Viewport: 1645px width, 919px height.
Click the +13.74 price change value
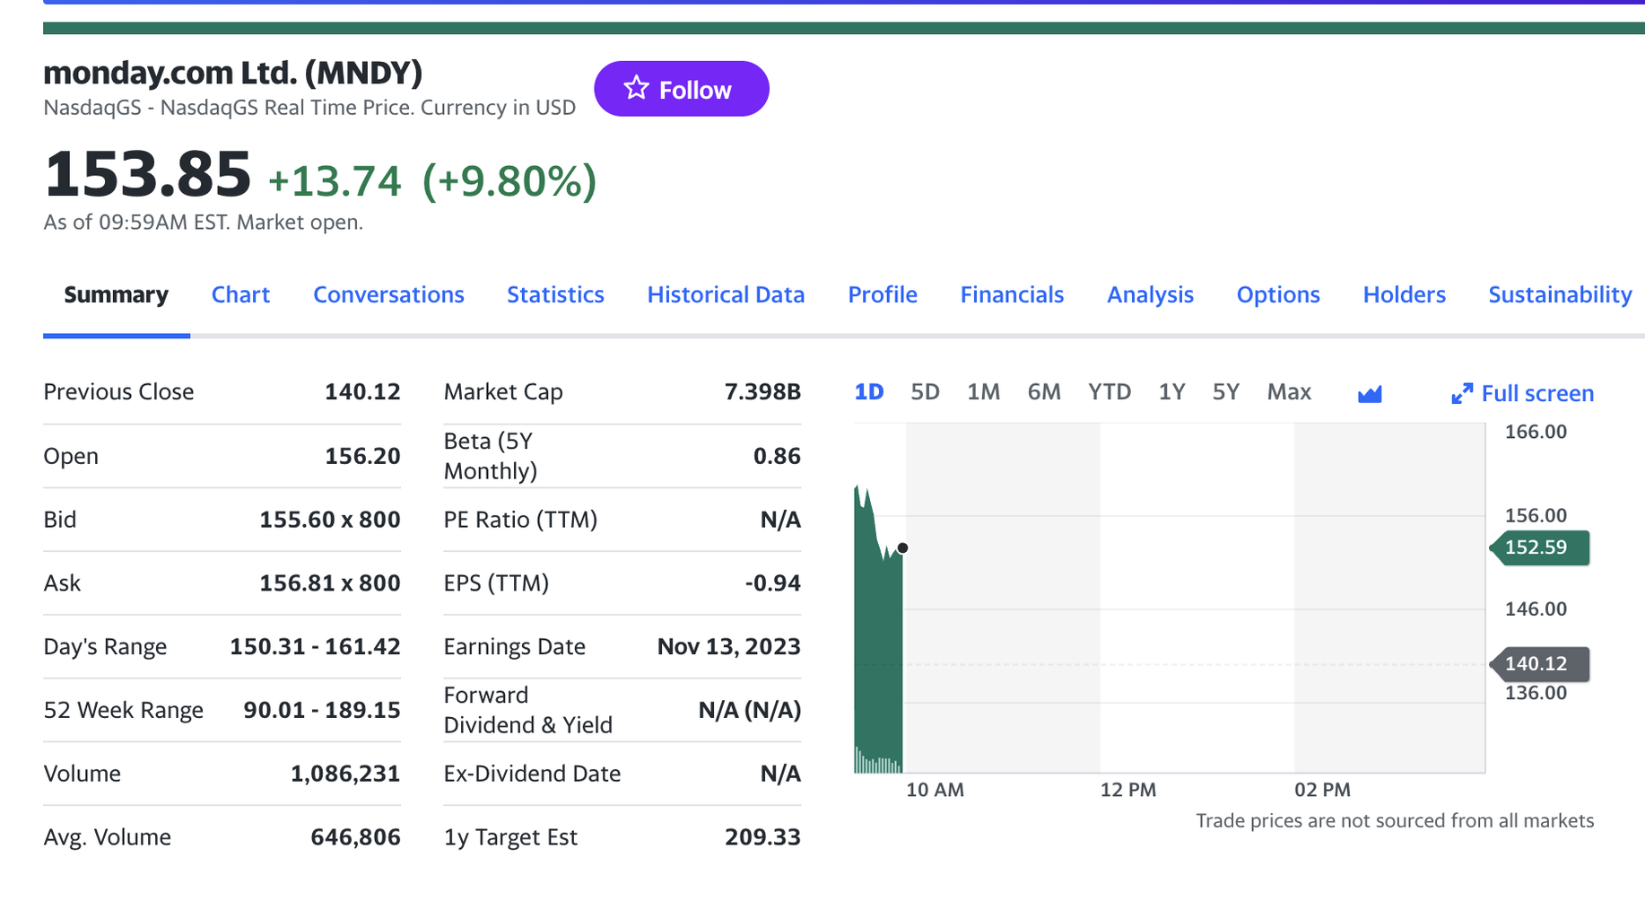click(x=334, y=180)
